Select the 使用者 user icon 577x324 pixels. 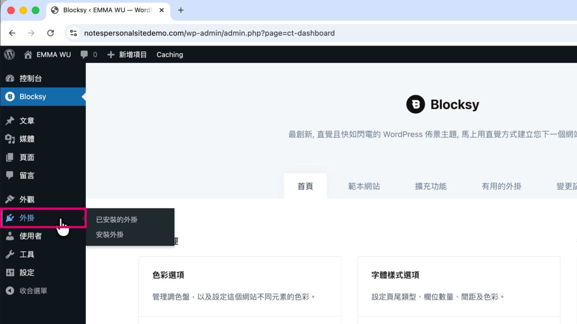[10, 236]
